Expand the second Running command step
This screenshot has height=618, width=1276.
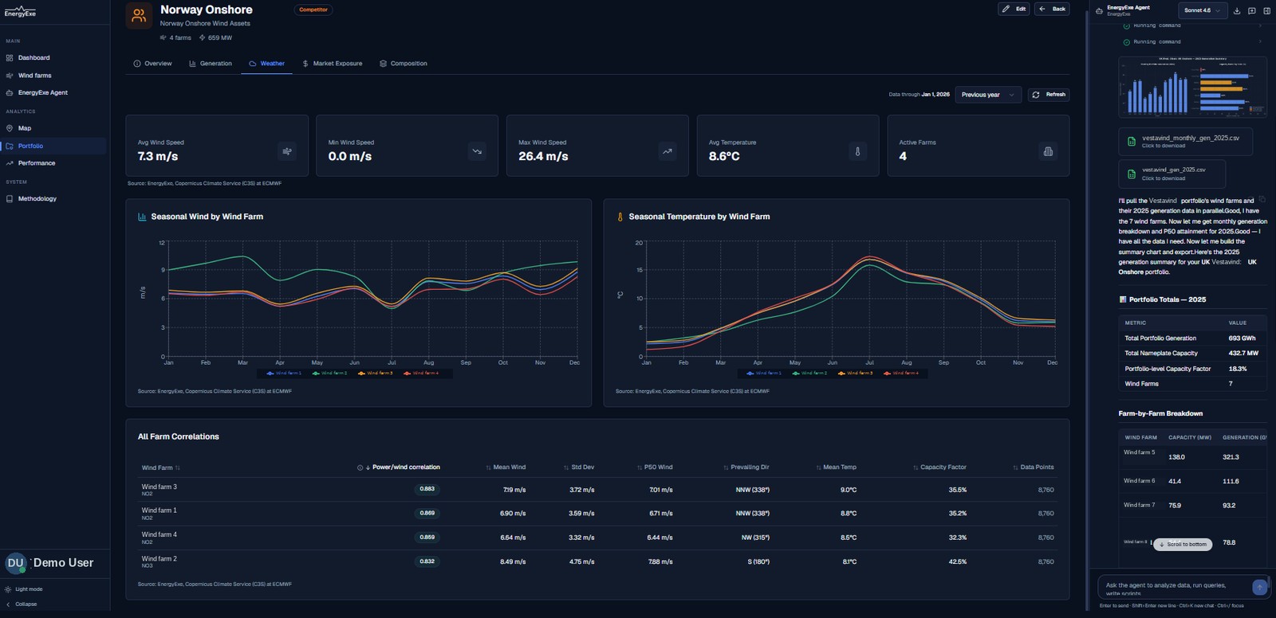coord(1193,41)
